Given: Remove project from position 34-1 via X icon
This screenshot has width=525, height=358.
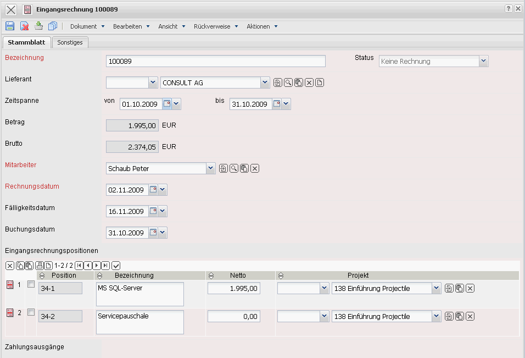Looking at the screenshot, I should click(470, 288).
